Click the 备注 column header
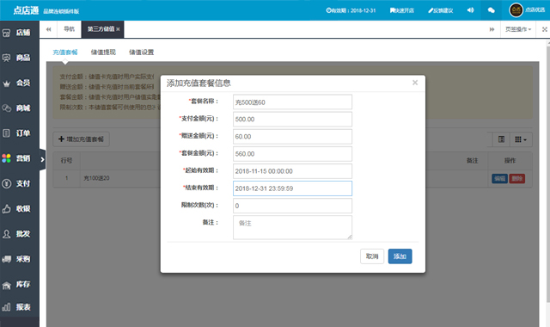This screenshot has width=550, height=327. (x=472, y=161)
